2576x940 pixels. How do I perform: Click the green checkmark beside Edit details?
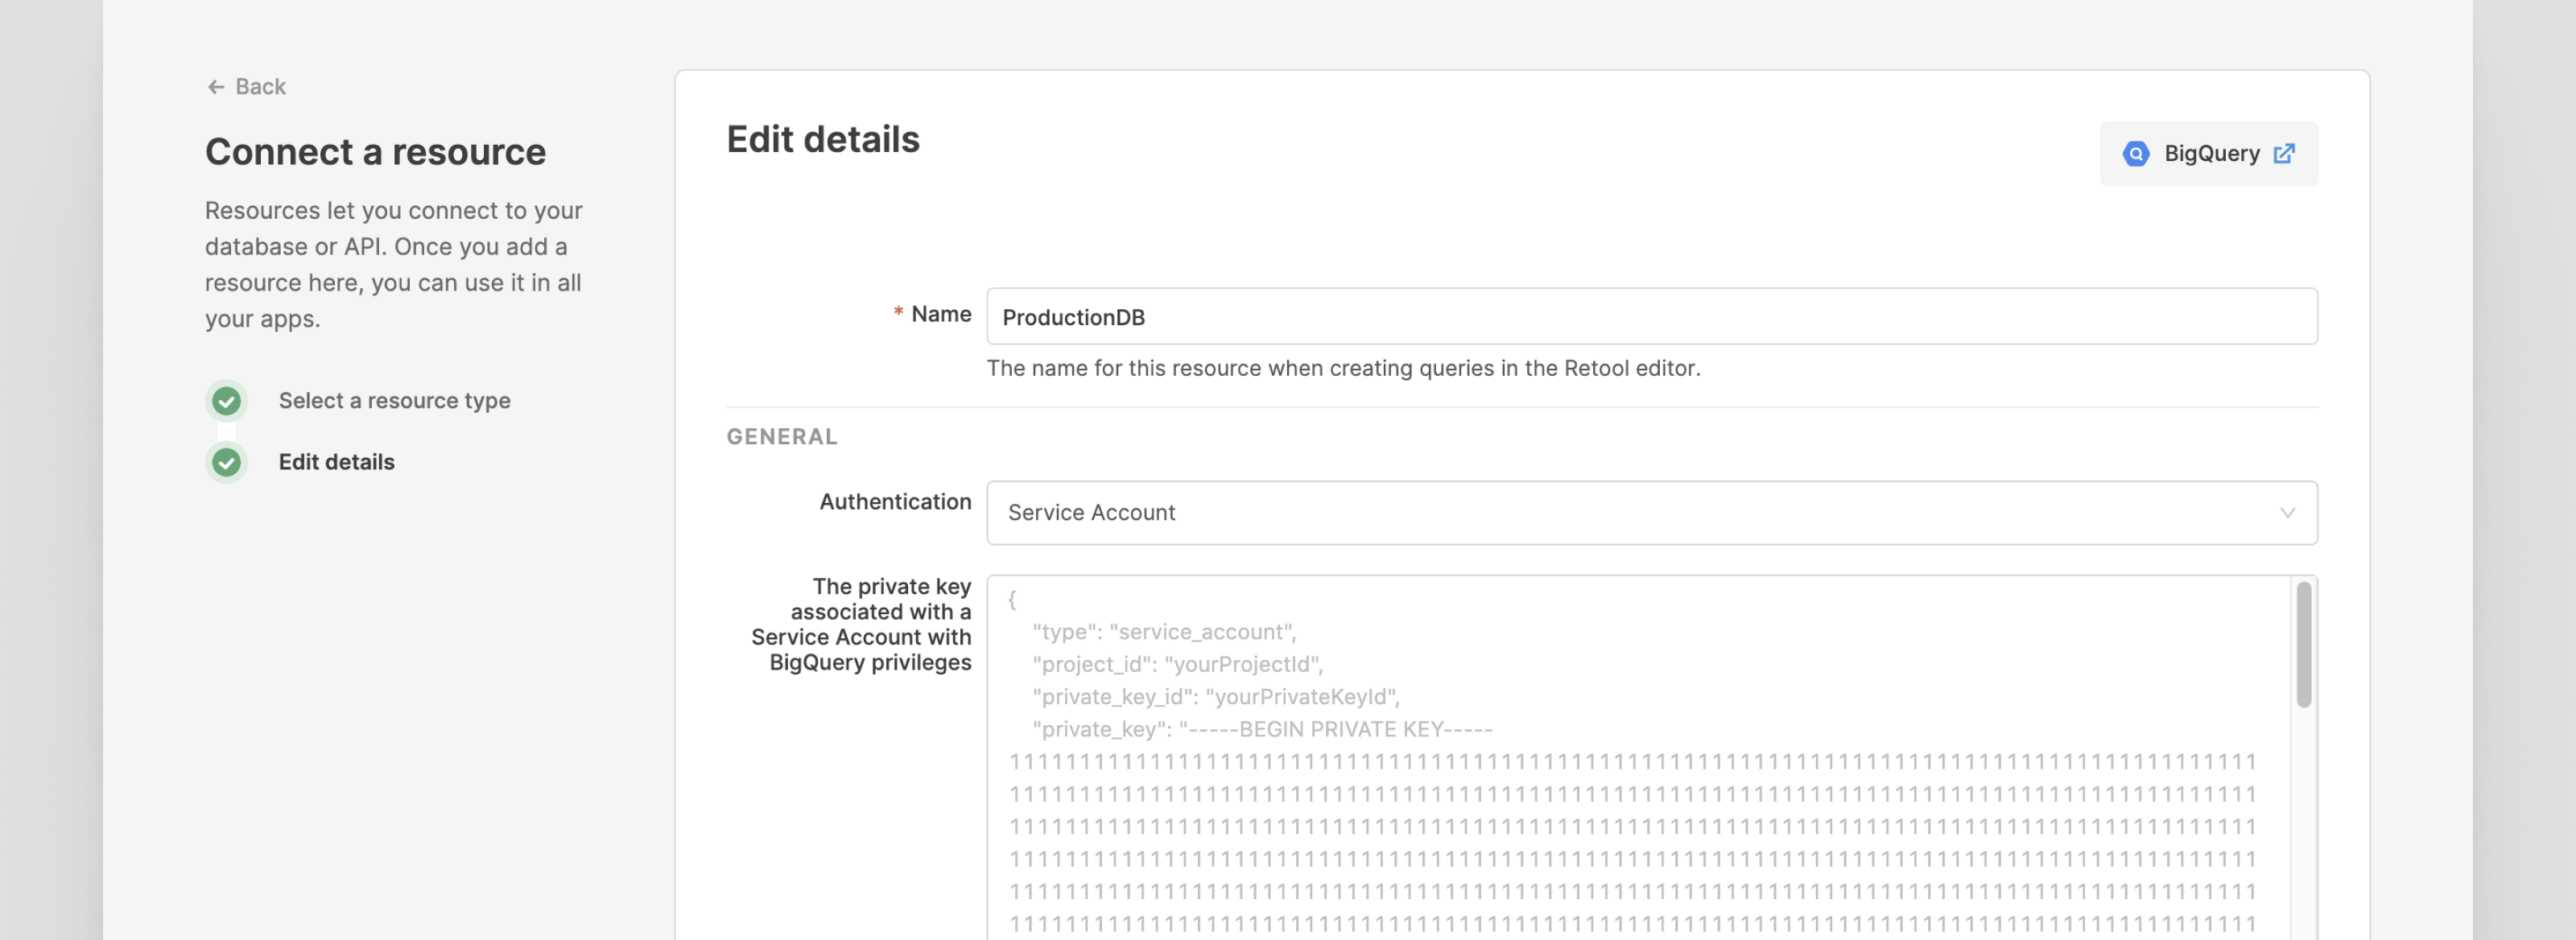(x=227, y=462)
